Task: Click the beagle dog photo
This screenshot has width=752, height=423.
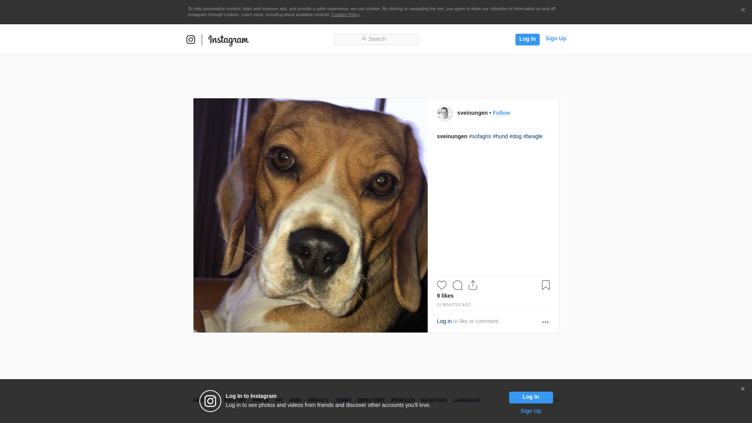Action: [310, 215]
